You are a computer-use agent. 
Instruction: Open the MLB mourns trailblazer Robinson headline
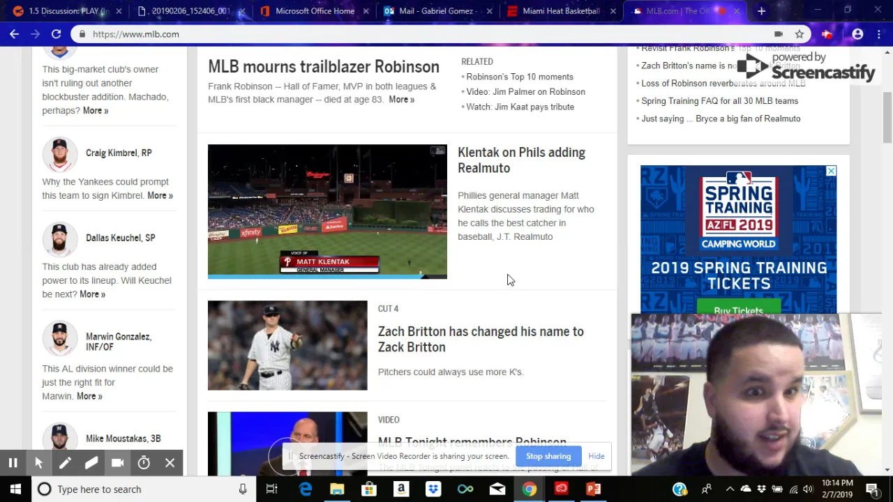point(324,67)
